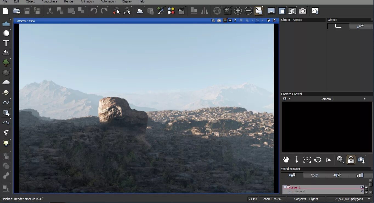
Task: Toggle the Ground lock icon
Action: tap(362, 191)
